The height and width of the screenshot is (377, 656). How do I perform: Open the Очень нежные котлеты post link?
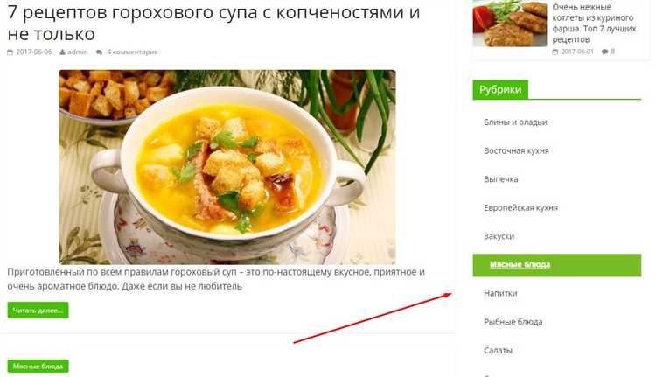tap(594, 24)
